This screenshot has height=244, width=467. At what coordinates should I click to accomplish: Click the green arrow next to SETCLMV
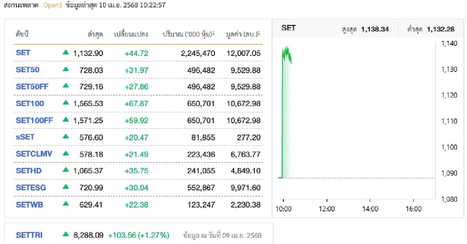coord(66,153)
